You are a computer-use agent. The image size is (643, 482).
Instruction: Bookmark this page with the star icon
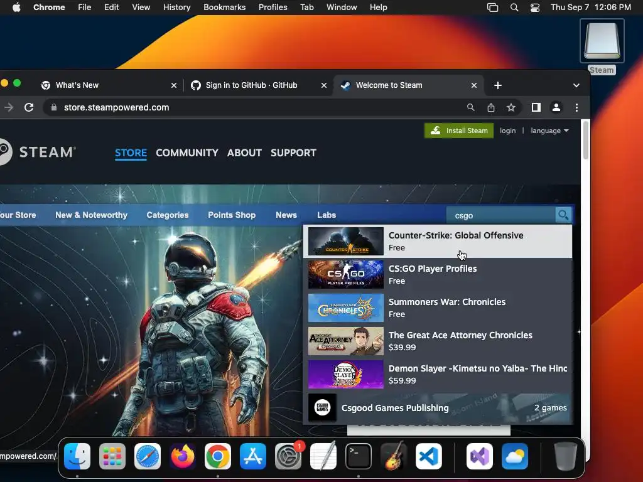[511, 107]
